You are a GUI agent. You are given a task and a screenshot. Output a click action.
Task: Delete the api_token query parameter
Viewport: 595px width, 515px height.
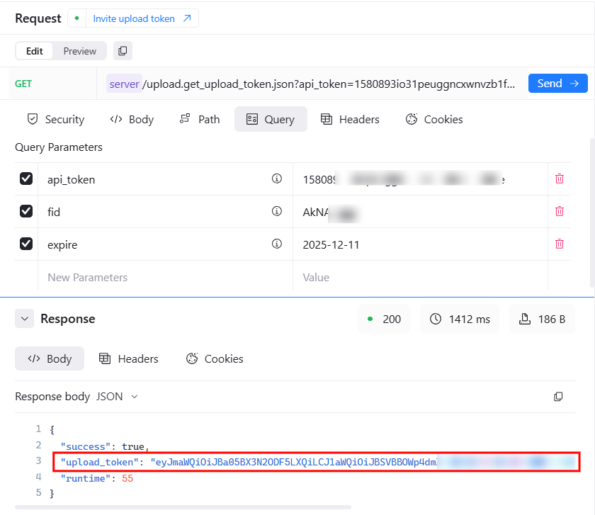coord(559,179)
